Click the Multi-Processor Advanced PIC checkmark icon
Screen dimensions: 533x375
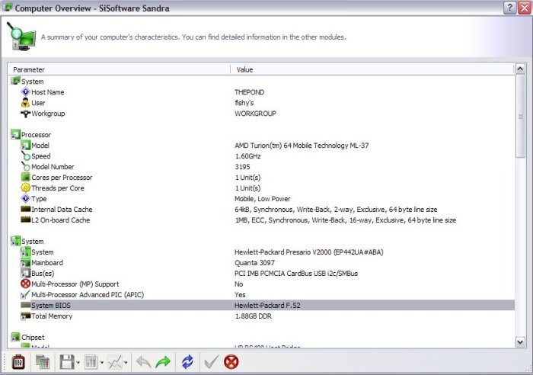(x=25, y=295)
